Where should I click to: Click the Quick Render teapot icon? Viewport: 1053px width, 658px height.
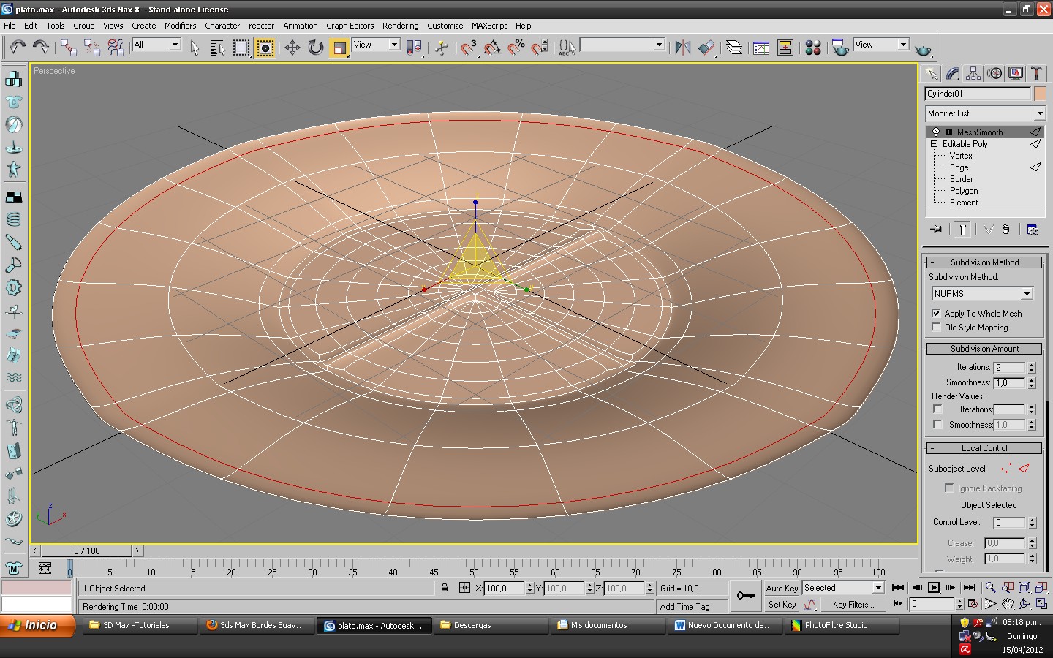pyautogui.click(x=924, y=50)
